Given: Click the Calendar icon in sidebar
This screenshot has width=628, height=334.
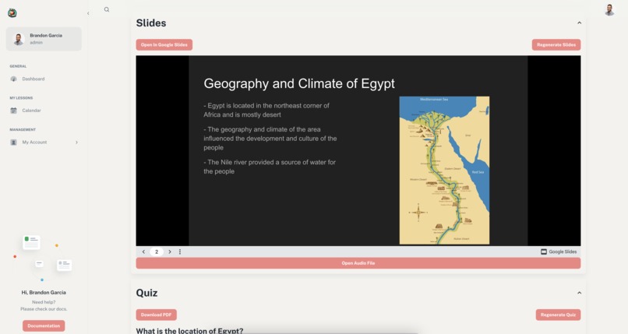Looking at the screenshot, I should [13, 111].
